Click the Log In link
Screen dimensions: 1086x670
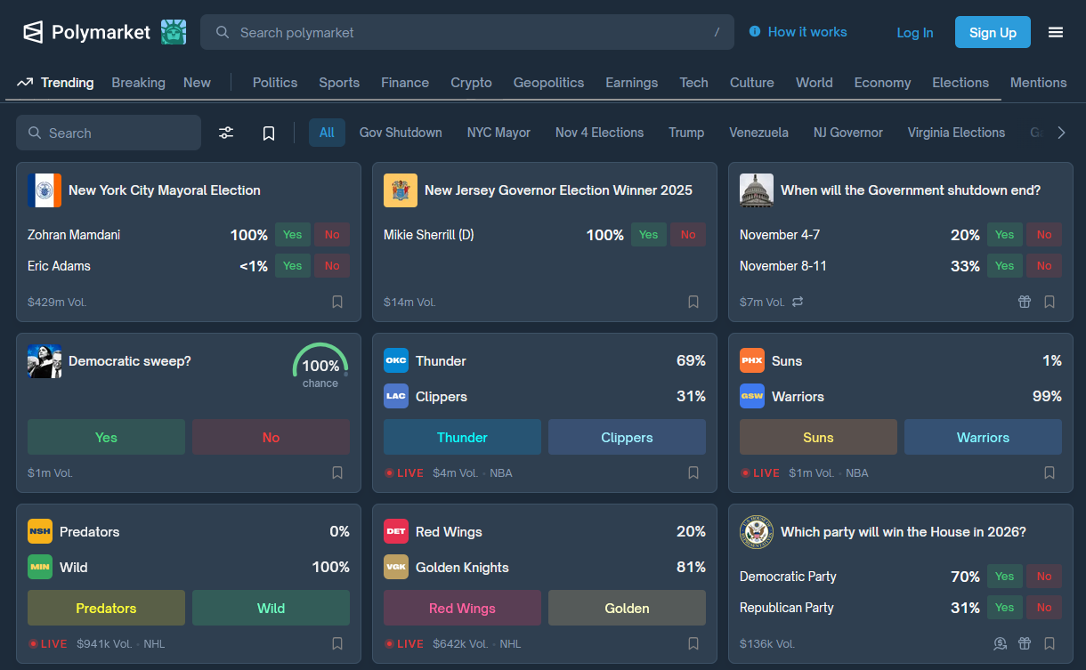coord(915,33)
